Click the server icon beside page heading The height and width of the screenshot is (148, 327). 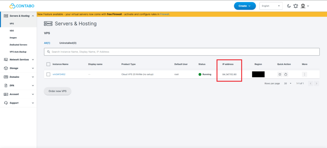[x=48, y=24]
